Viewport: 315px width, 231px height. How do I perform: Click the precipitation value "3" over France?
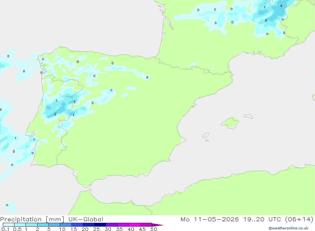pos(266,20)
